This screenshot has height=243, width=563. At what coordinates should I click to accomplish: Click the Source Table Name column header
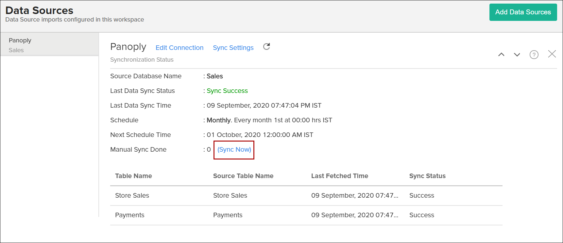[243, 176]
